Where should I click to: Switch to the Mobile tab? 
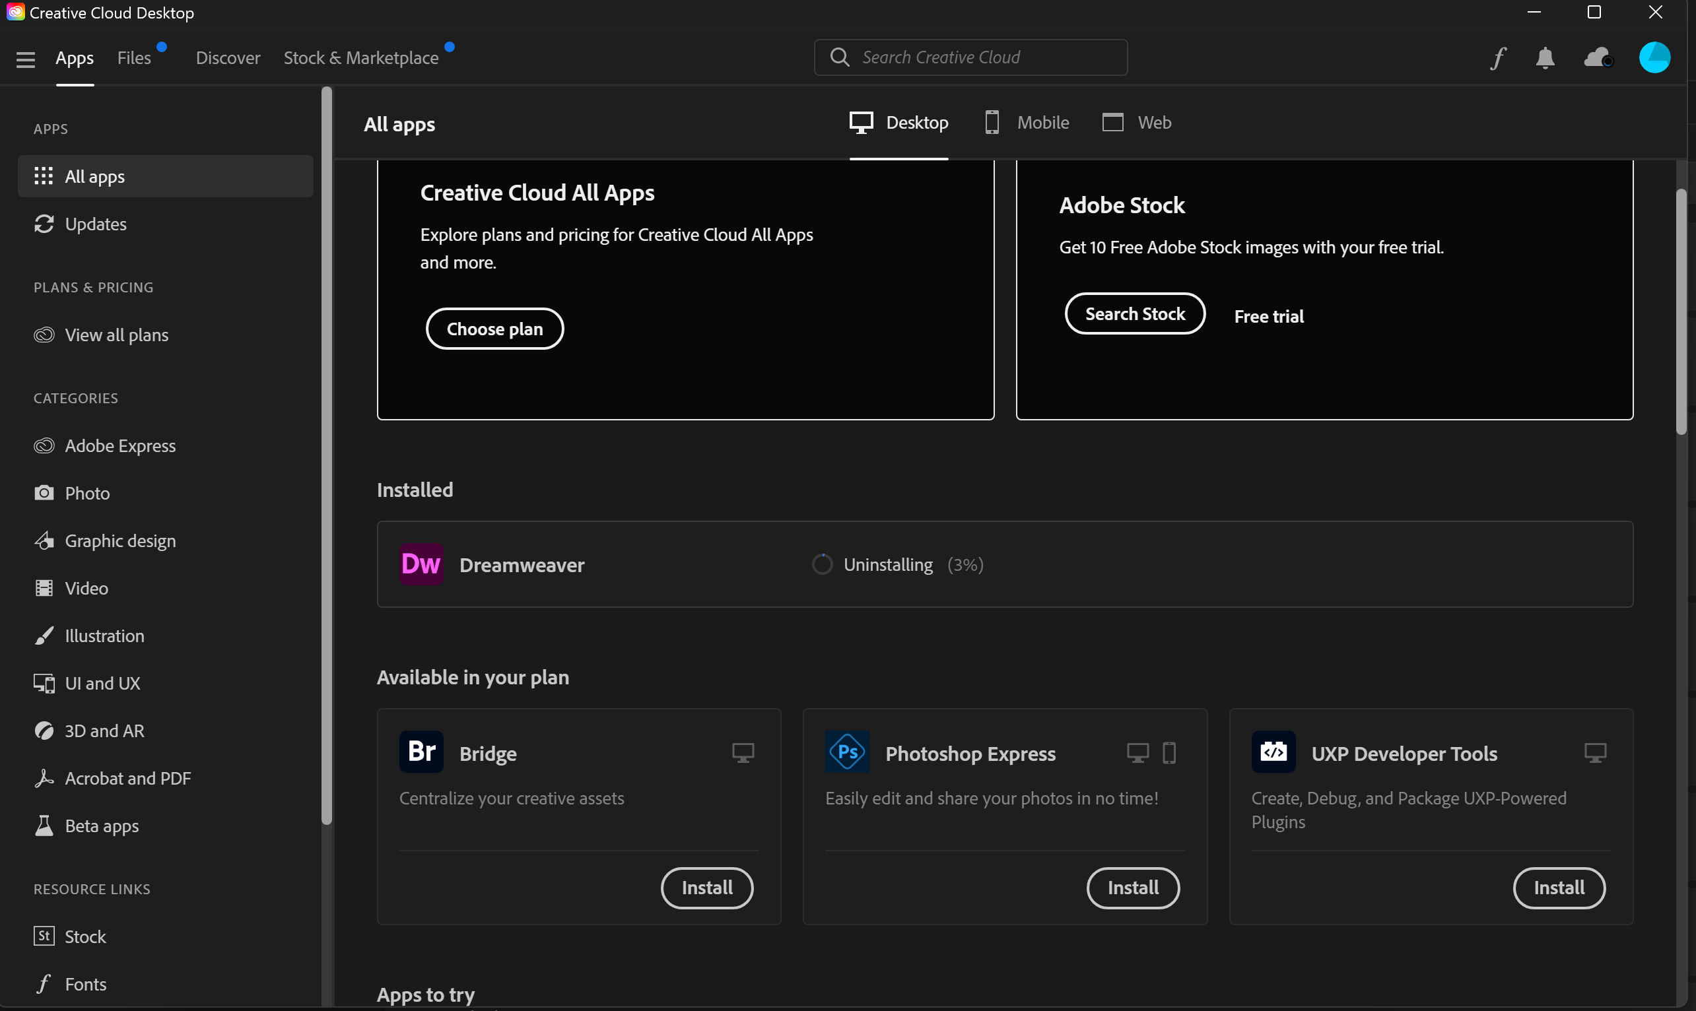1027,123
